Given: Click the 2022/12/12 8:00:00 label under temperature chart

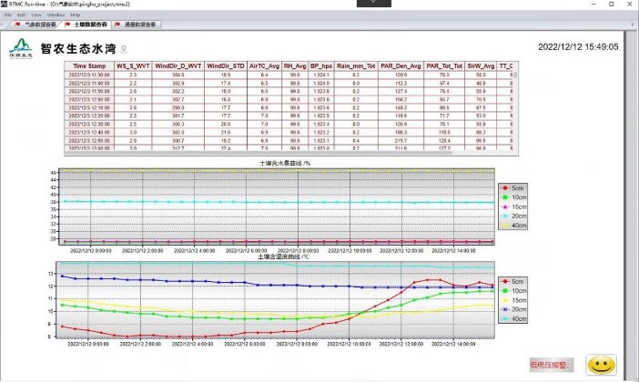Looking at the screenshot, I should pos(297,344).
